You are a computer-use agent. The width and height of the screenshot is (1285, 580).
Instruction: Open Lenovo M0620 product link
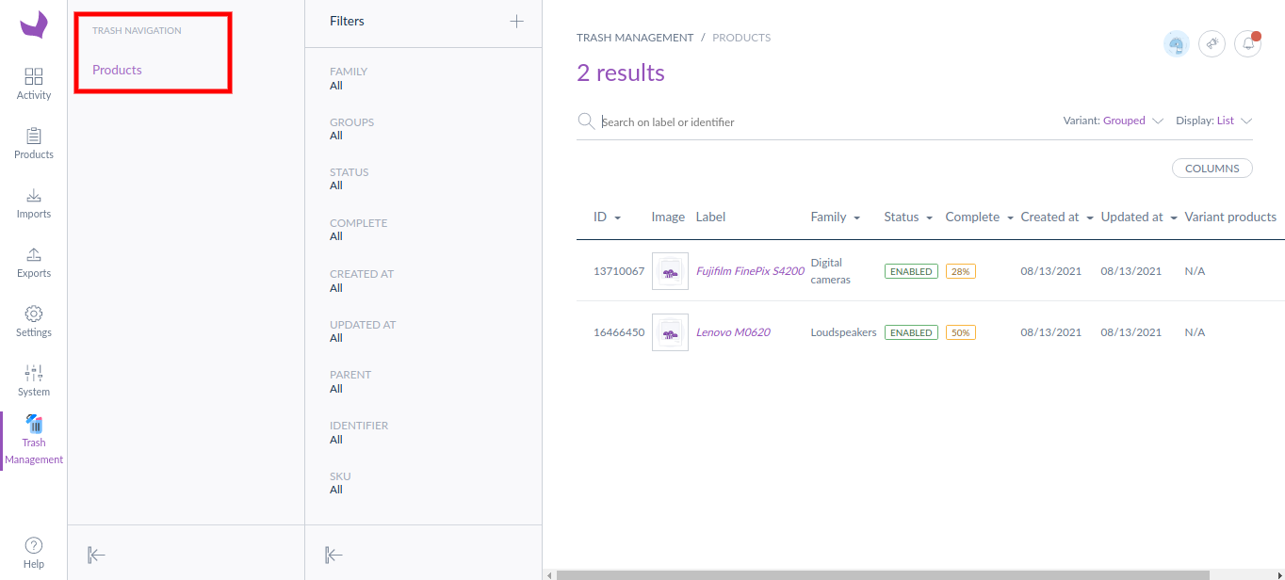coord(733,332)
